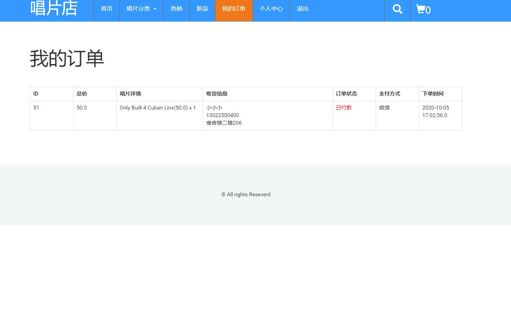The width and height of the screenshot is (511, 330).
Task: Click the magnifier to start searching
Action: pos(397,8)
